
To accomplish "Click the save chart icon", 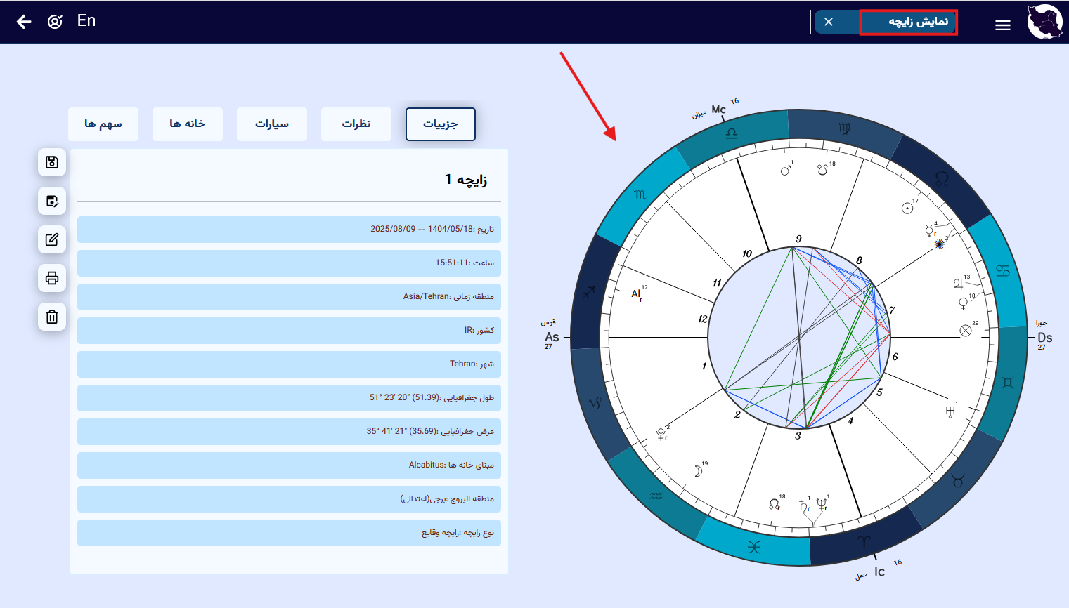I will click(52, 162).
